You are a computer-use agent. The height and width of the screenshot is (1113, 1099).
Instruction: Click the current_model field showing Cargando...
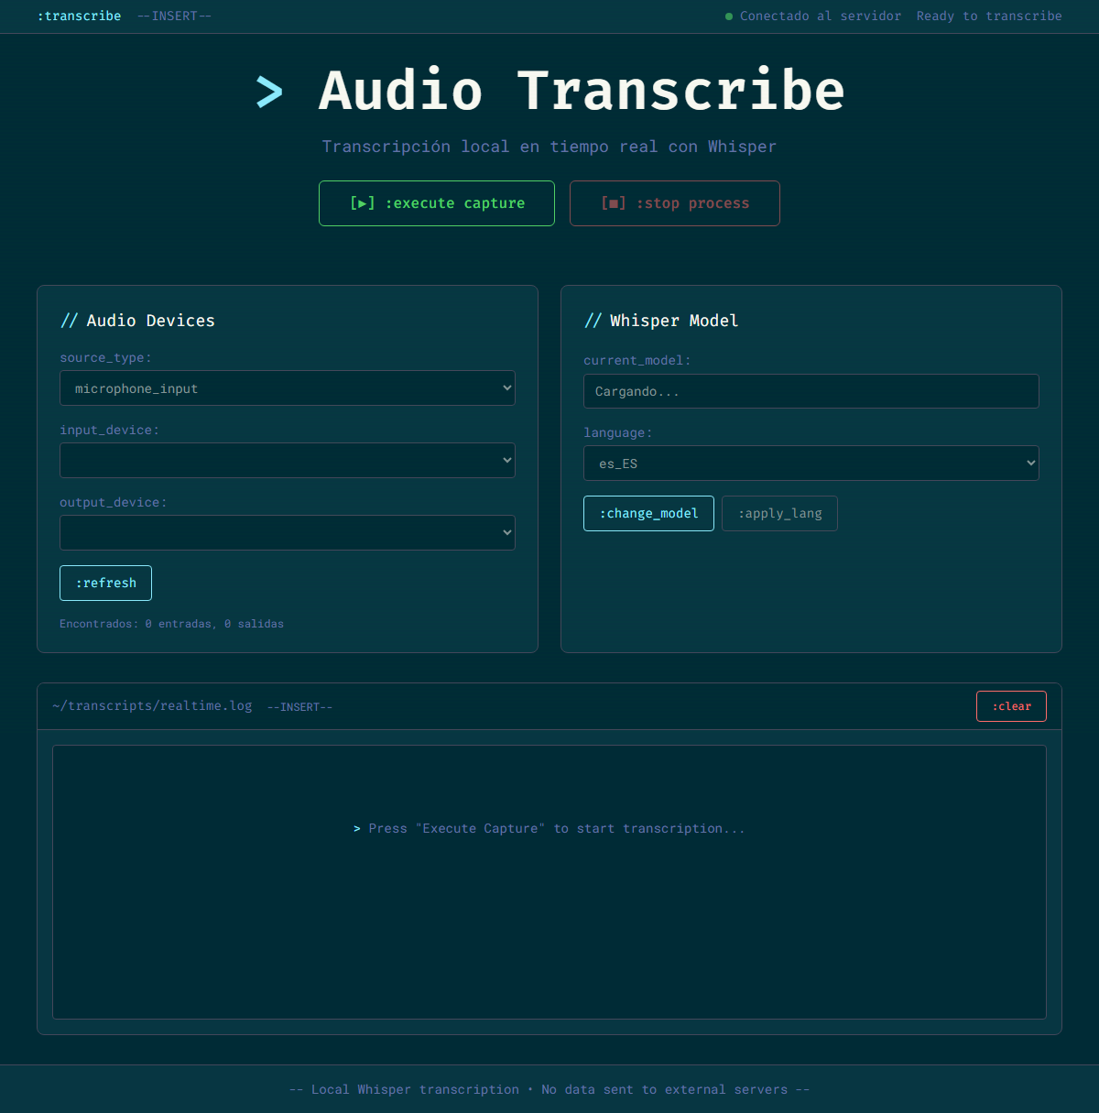tap(811, 391)
